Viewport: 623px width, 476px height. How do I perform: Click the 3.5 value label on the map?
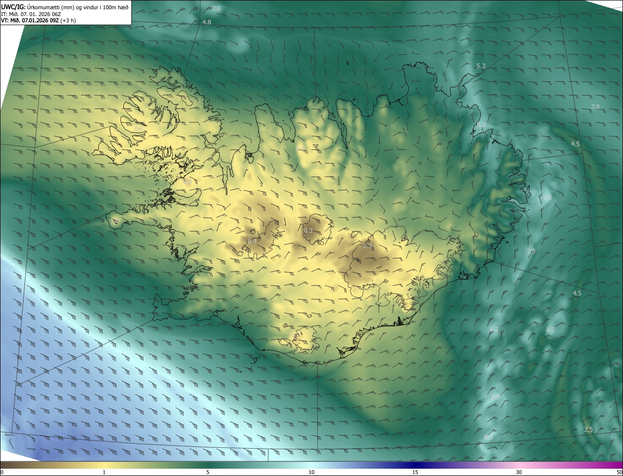[588, 429]
